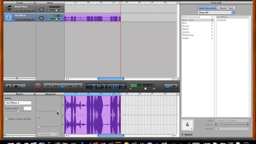
Task: Click the Region Pitch value field
Action: (28, 108)
